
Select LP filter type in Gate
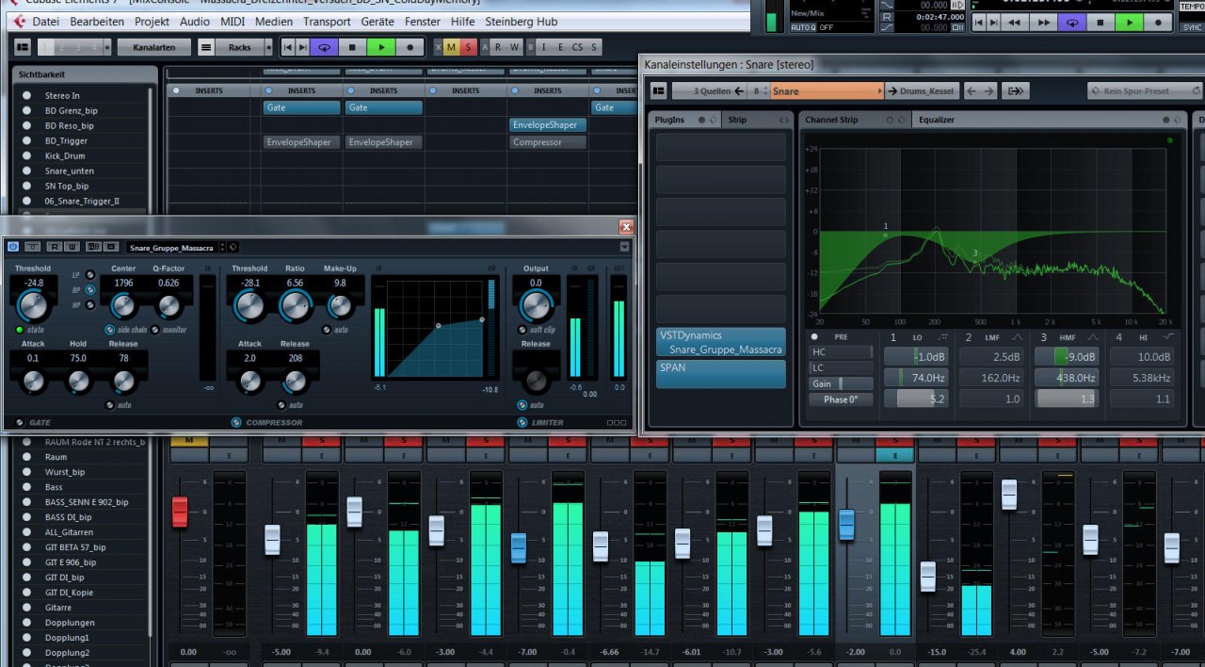tap(90, 275)
